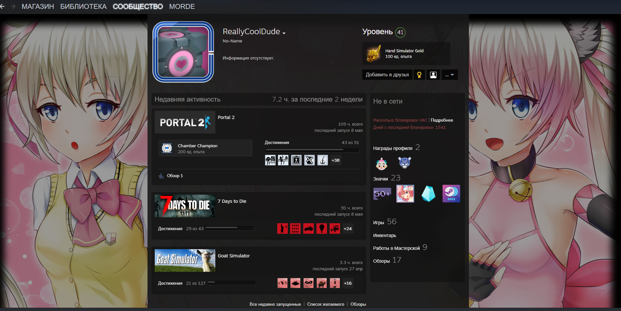This screenshot has height=311, width=621.
Task: Open the anime girl badge
Action: (x=405, y=194)
